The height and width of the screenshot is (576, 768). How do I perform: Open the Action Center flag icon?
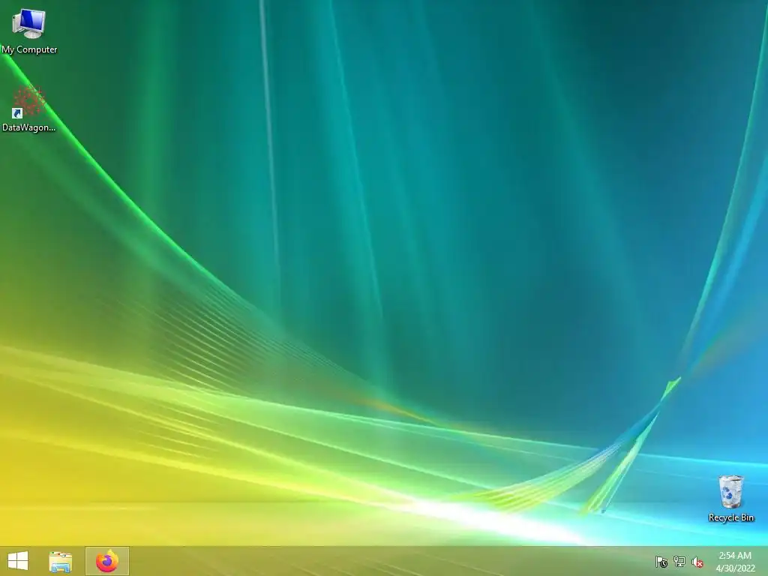click(x=661, y=562)
